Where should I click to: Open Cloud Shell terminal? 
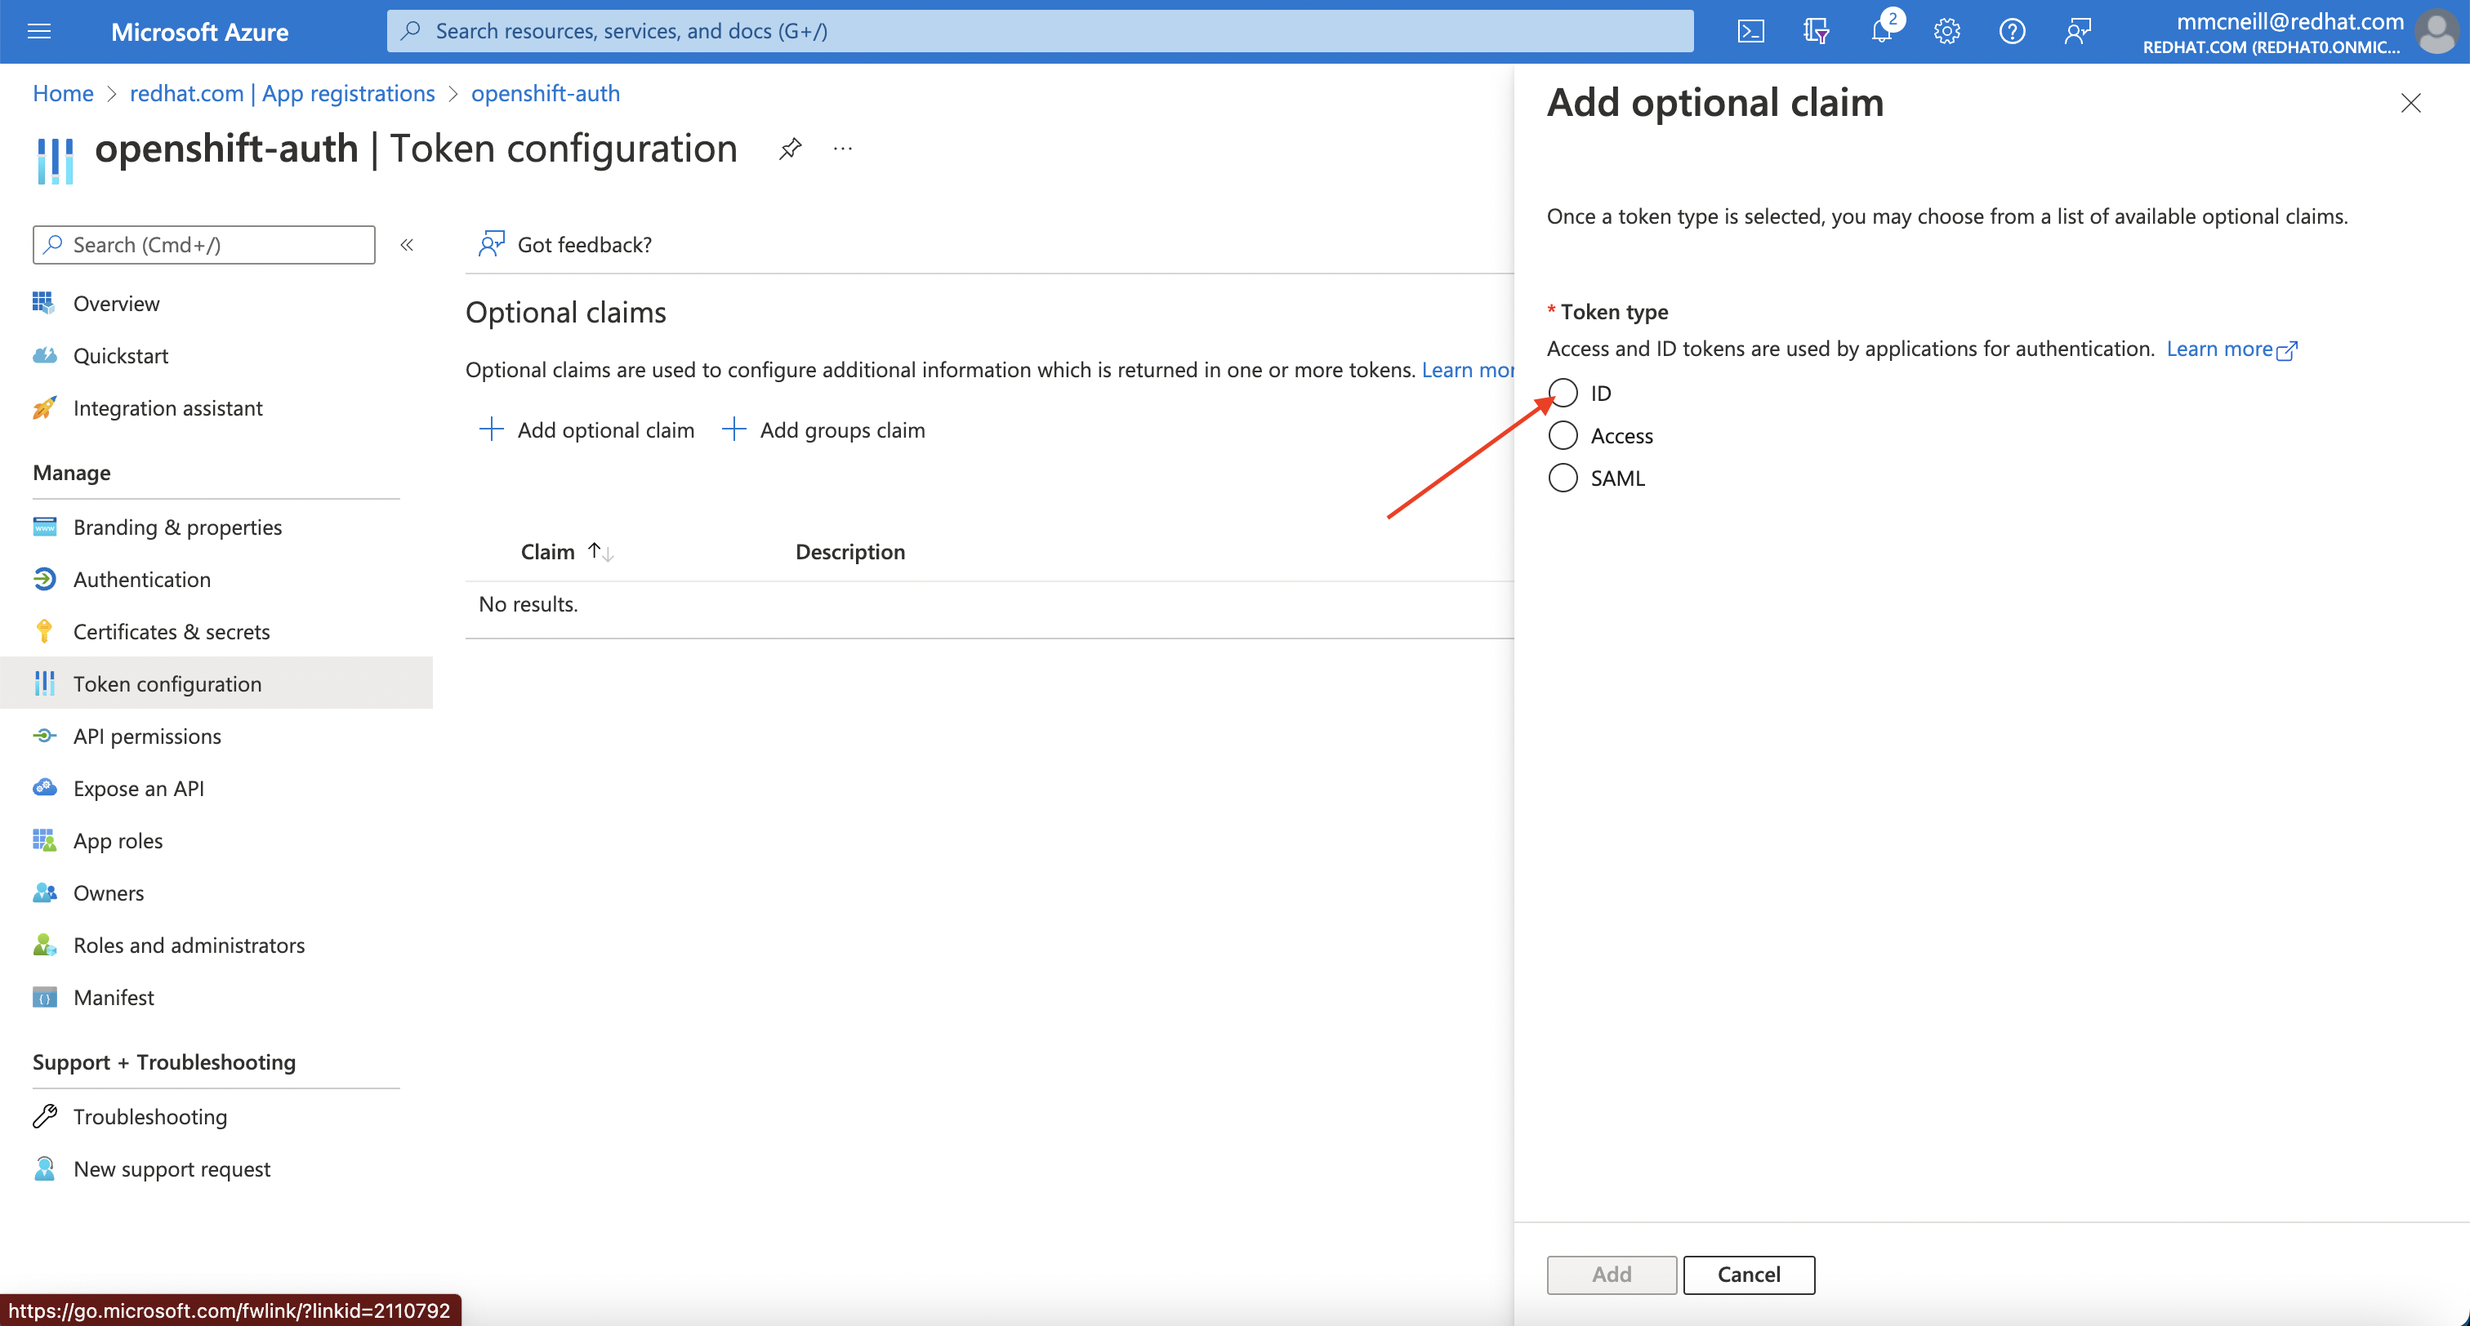click(1751, 31)
